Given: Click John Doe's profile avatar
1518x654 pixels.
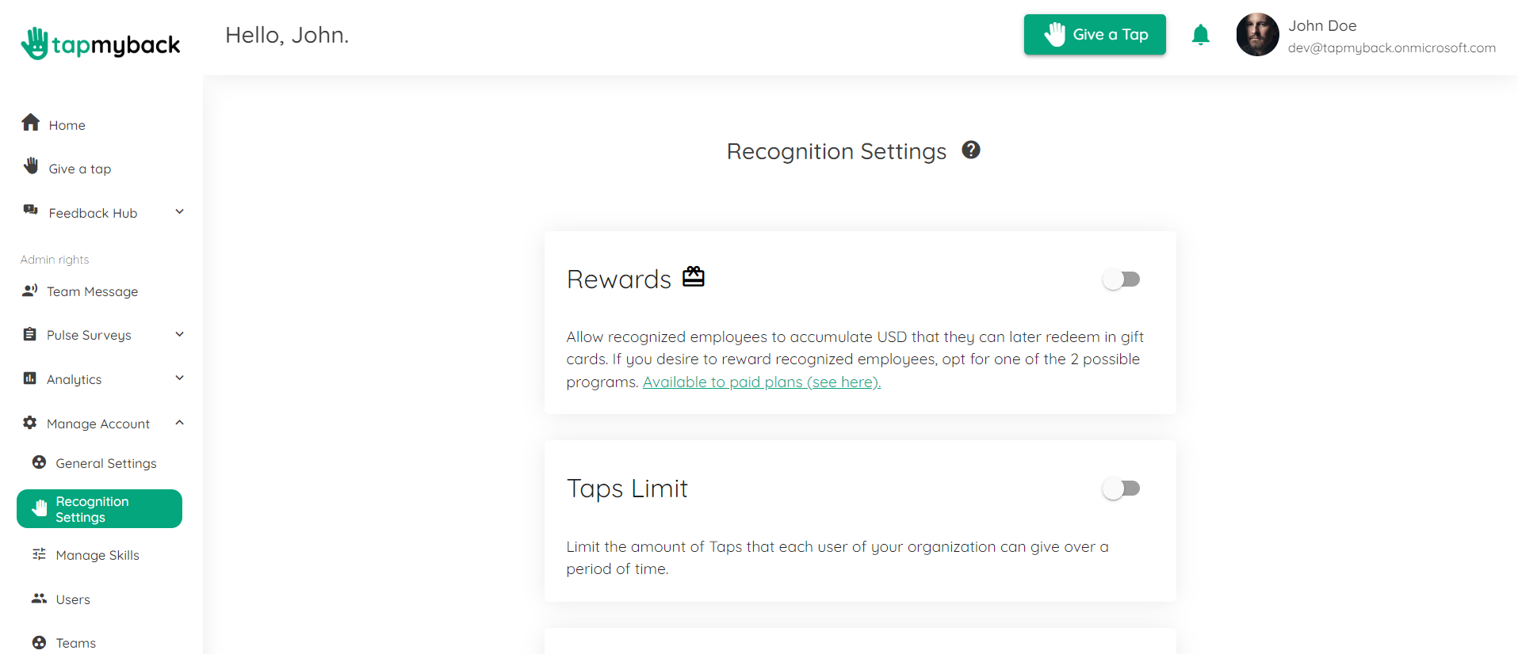Looking at the screenshot, I should tap(1257, 35).
